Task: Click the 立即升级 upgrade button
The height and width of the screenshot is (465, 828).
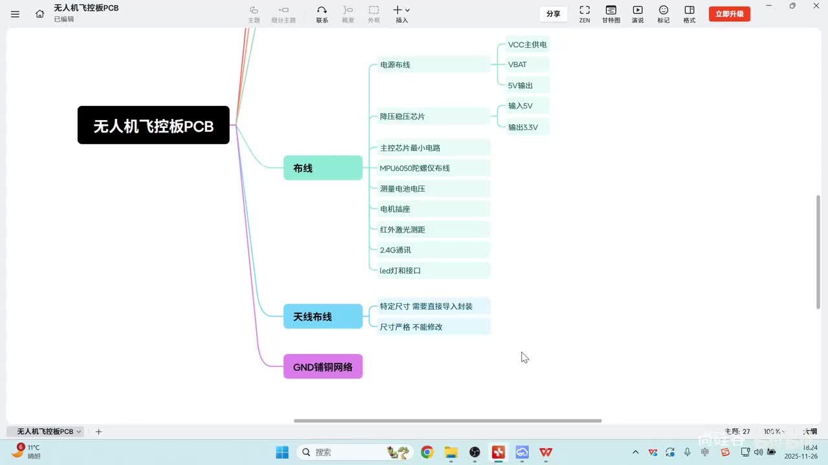Action: click(x=730, y=14)
